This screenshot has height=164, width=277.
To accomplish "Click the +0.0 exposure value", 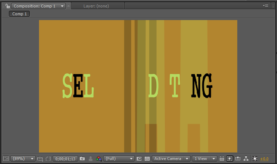I will (x=264, y=159).
